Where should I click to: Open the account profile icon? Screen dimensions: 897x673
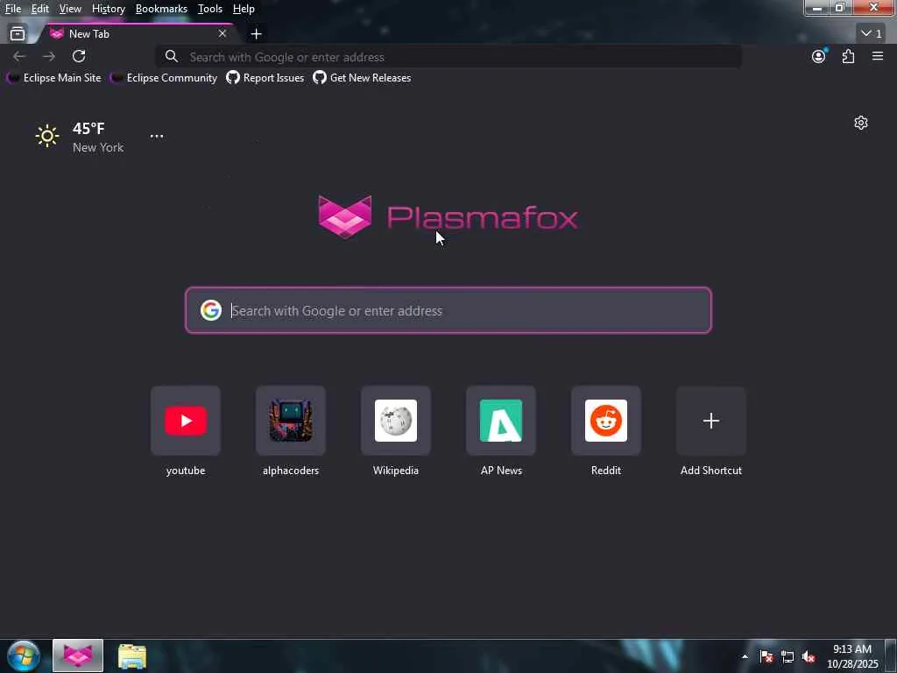pos(819,56)
